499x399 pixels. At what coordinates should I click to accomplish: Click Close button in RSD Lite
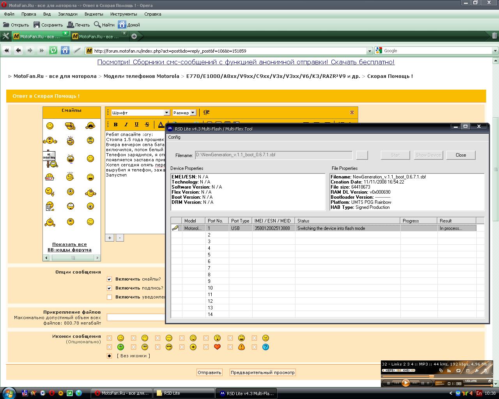click(x=461, y=155)
